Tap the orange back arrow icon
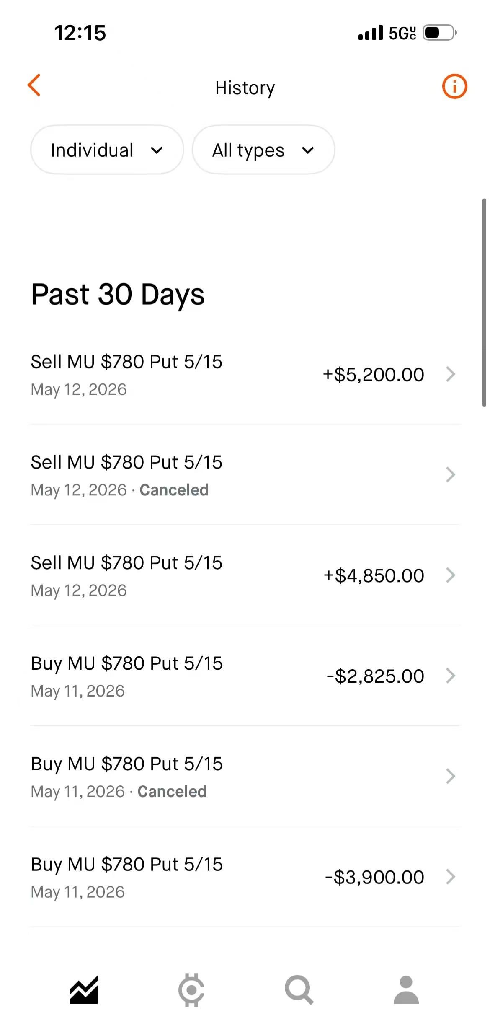 coord(34,85)
